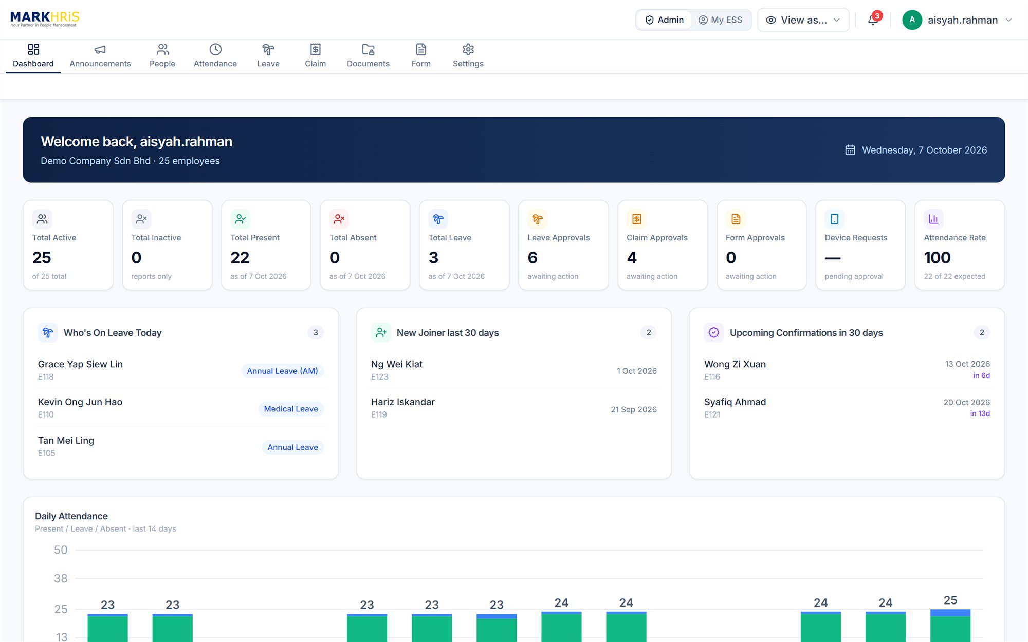Click Ng Wei Kiat's name
The width and height of the screenshot is (1028, 642).
(x=397, y=364)
